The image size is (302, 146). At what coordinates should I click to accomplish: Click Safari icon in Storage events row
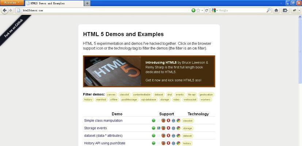coord(173,128)
